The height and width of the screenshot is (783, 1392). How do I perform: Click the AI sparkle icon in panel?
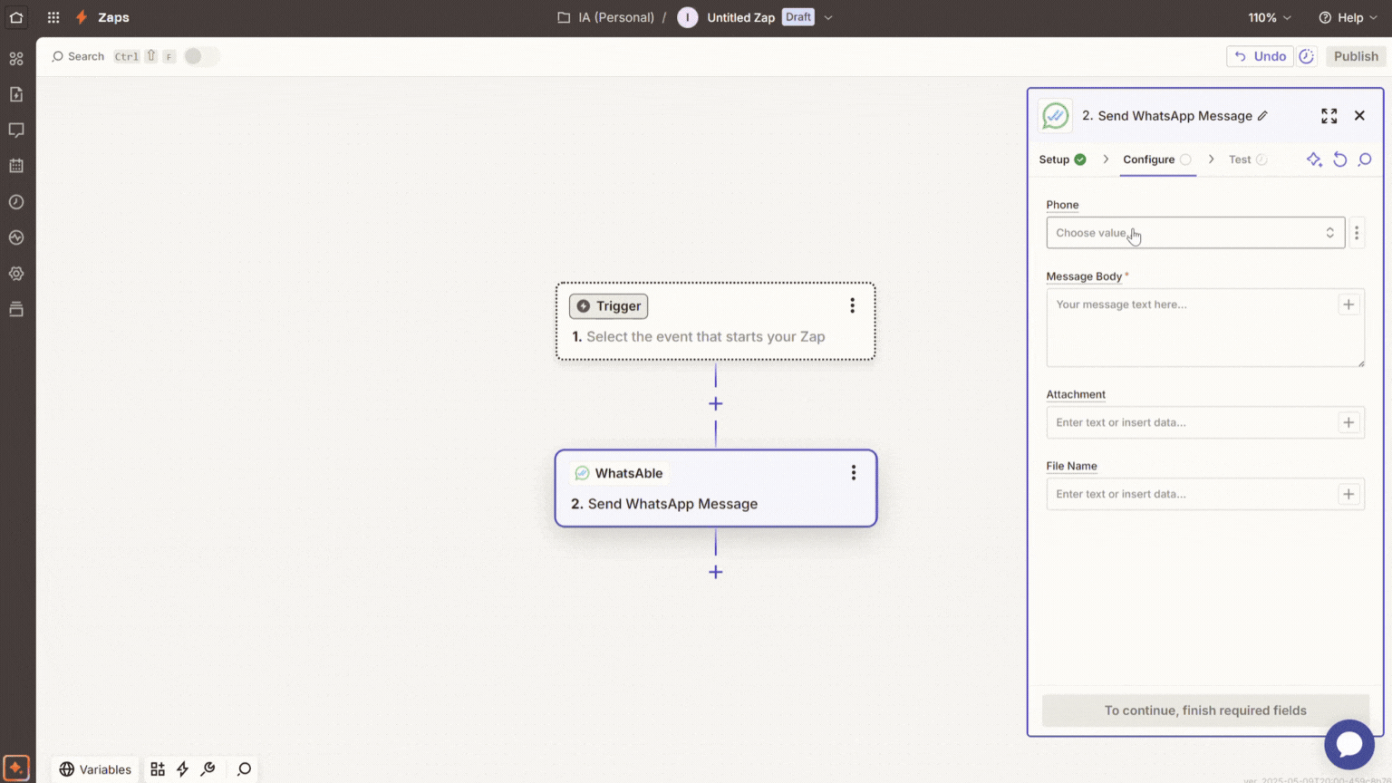[1314, 159]
